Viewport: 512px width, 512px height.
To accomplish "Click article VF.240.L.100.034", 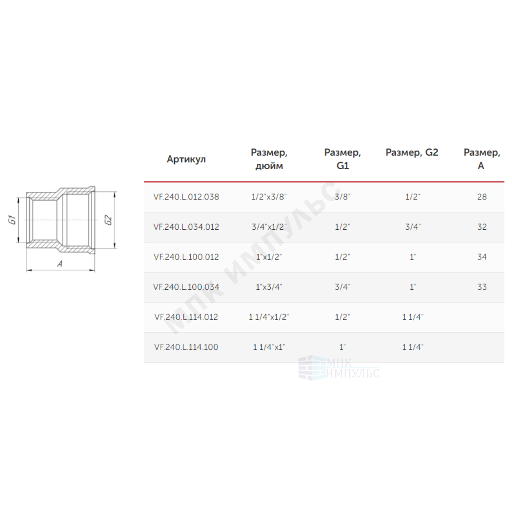I will [186, 287].
